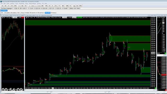This screenshot has width=167, height=94.
Task: Click the Arw arrow toolbar button
Action: tap(77, 6)
